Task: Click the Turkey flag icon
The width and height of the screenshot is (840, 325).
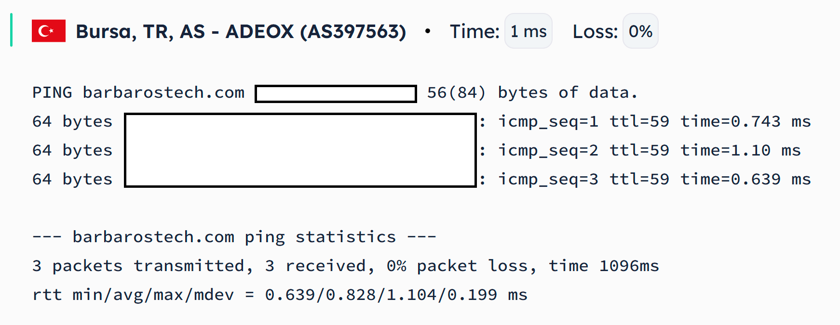Action: pos(49,31)
